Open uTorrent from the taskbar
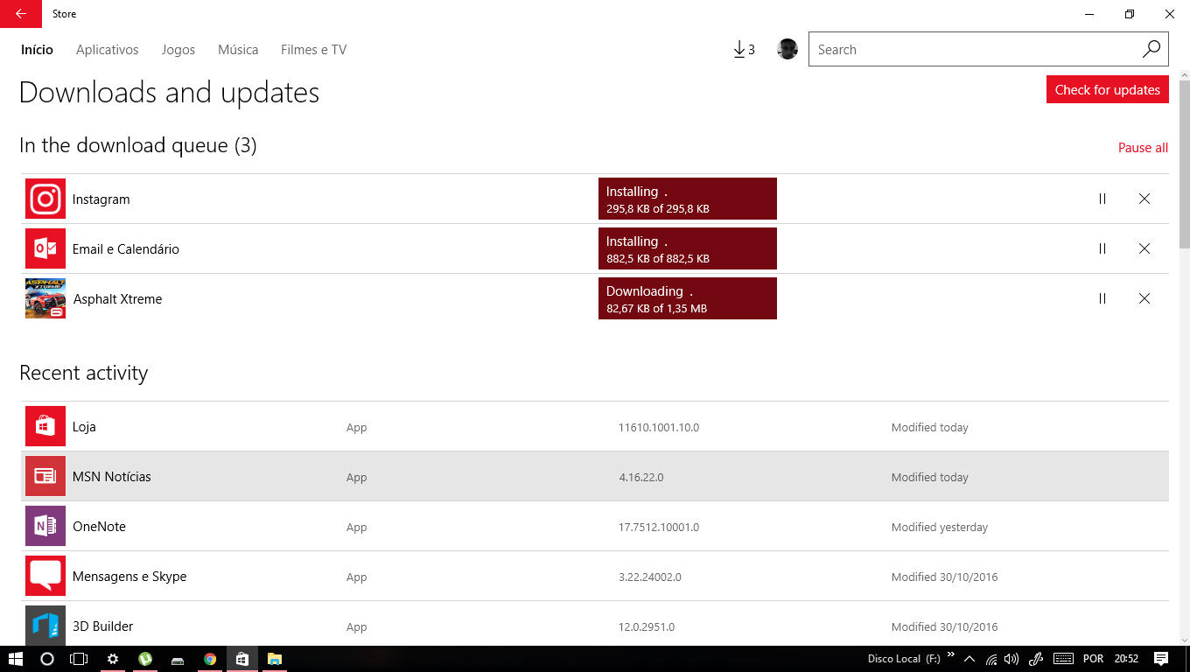 (x=145, y=659)
